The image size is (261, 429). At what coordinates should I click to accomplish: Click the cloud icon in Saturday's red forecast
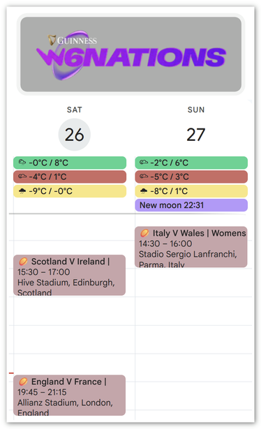click(22, 176)
